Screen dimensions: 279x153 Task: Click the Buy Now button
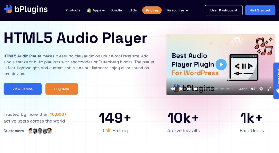point(62,89)
